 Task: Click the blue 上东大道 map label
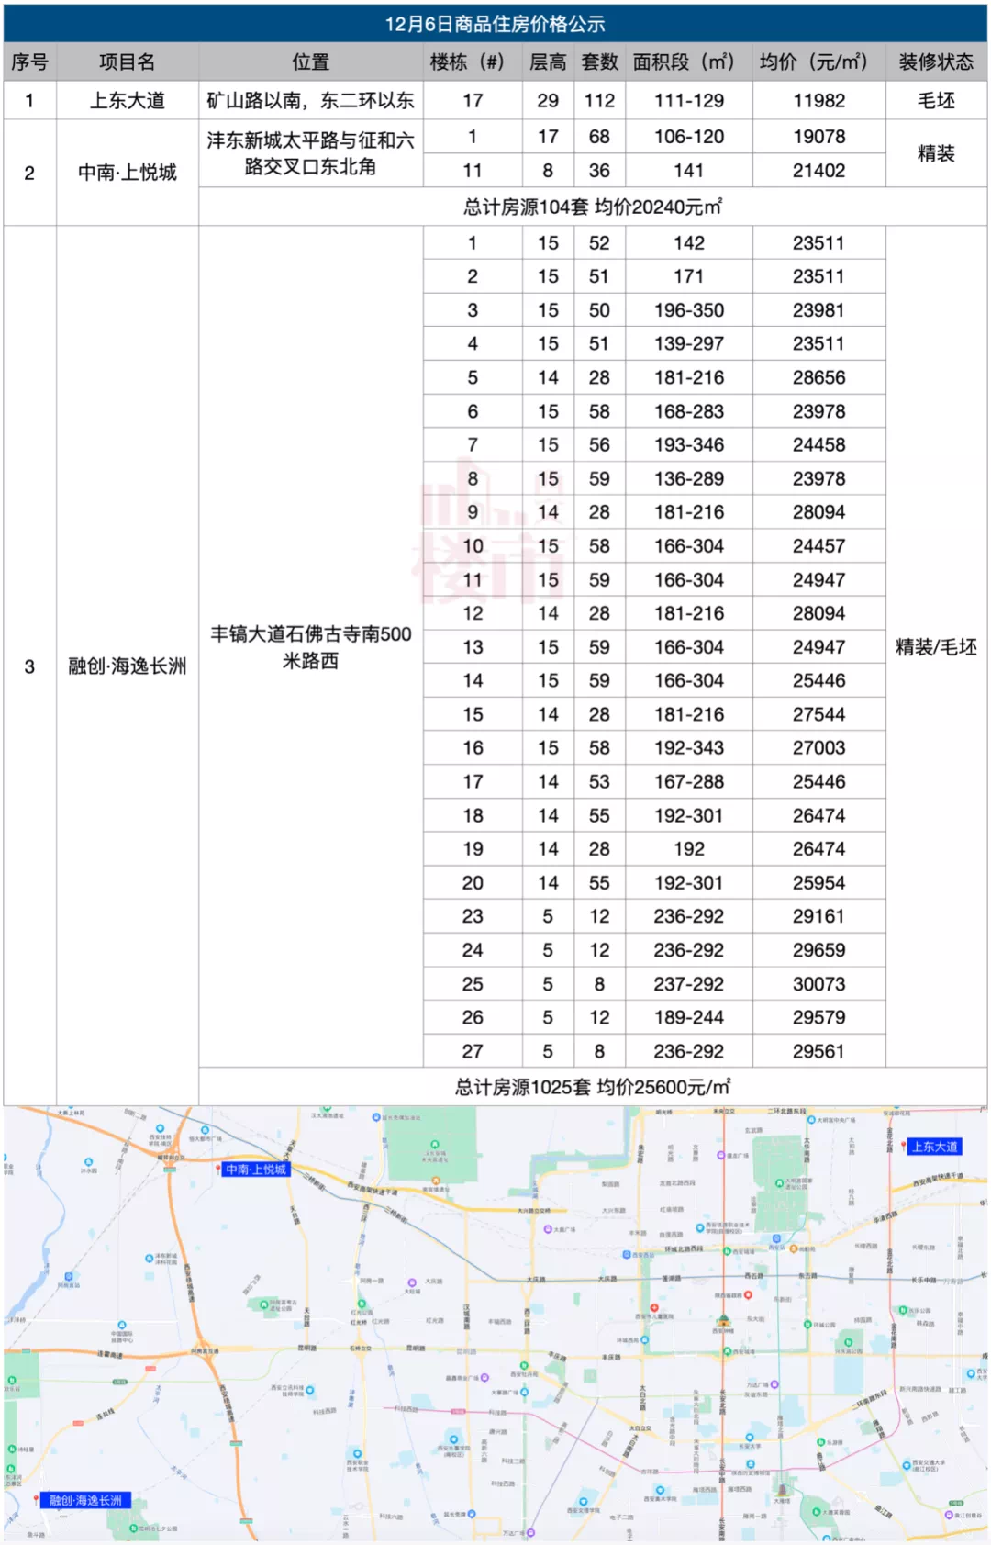tap(934, 1146)
